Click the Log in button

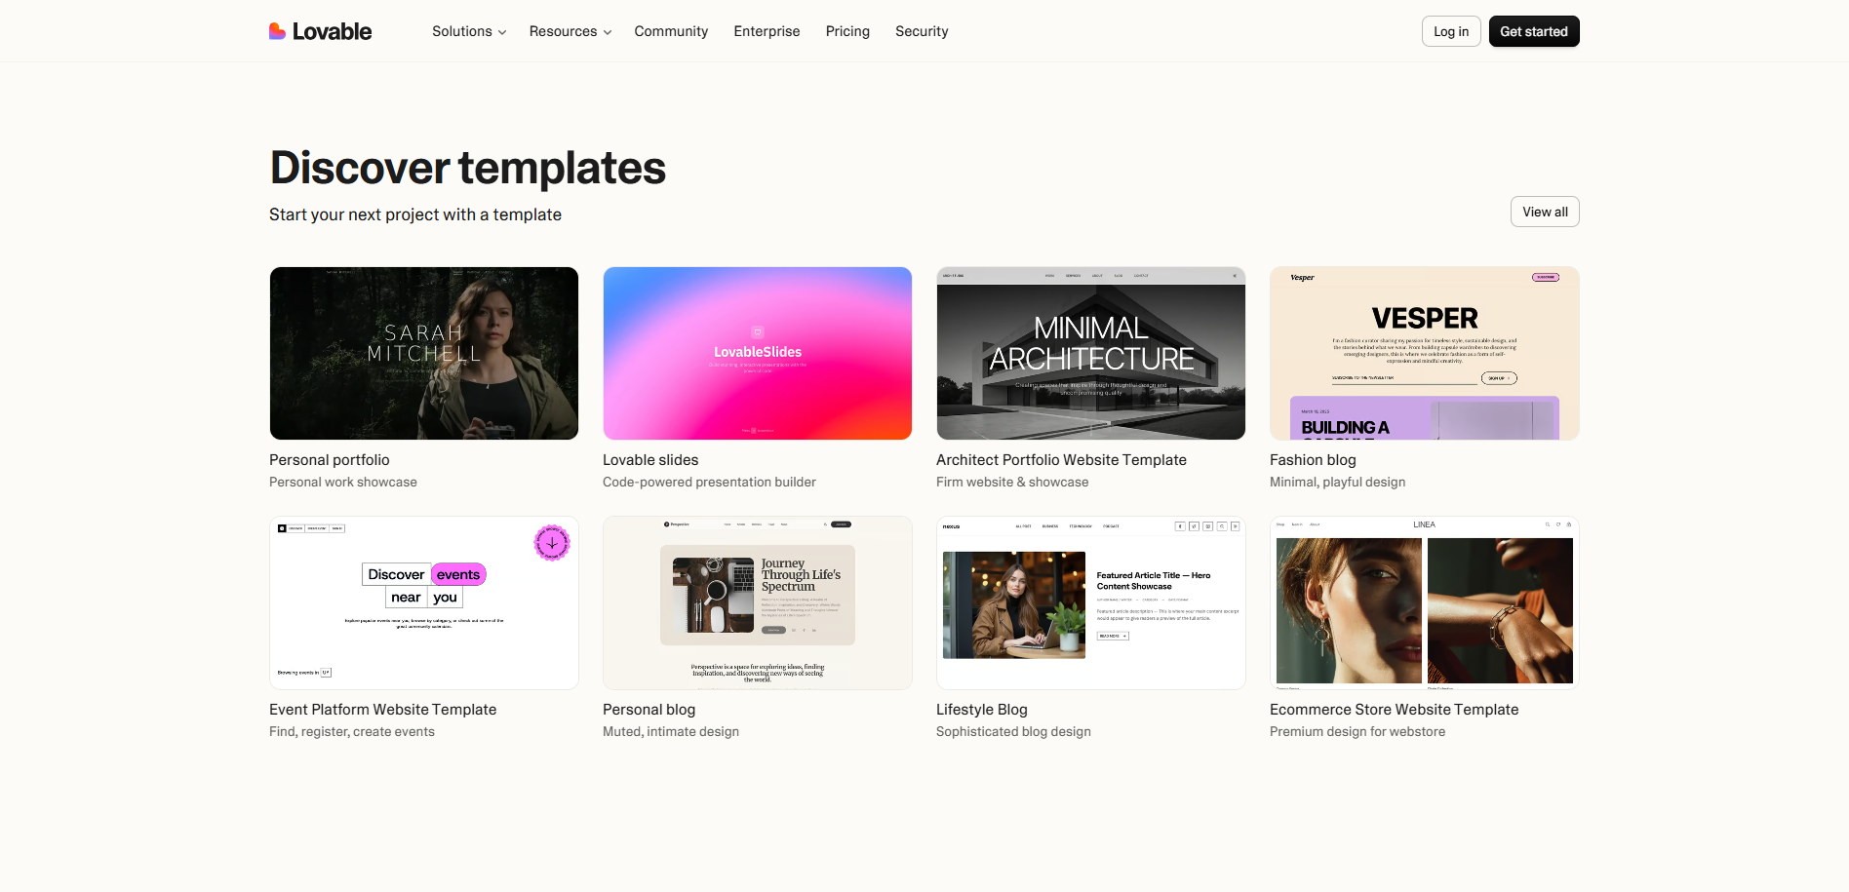(1451, 31)
